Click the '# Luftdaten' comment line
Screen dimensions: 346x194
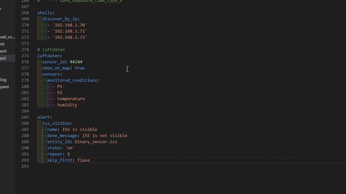(x=51, y=50)
